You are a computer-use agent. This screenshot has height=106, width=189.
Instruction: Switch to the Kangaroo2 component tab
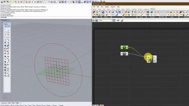tap(146, 9)
